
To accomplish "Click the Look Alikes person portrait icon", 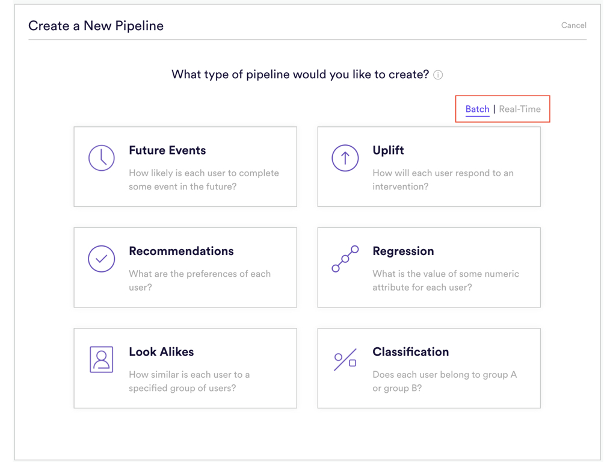I will tap(101, 360).
